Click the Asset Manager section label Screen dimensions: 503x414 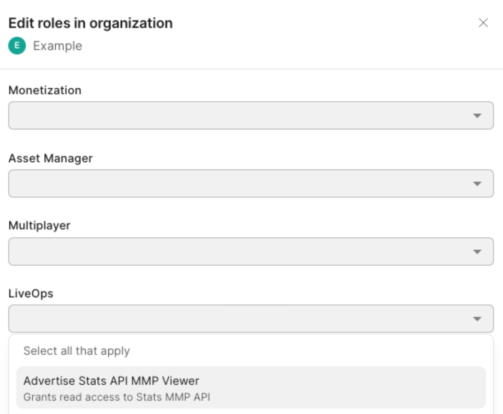pos(51,159)
